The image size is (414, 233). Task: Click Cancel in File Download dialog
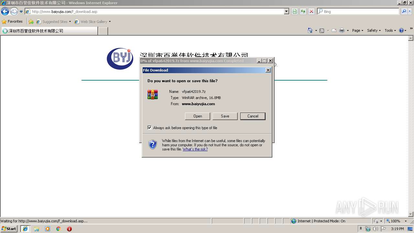pyautogui.click(x=253, y=116)
